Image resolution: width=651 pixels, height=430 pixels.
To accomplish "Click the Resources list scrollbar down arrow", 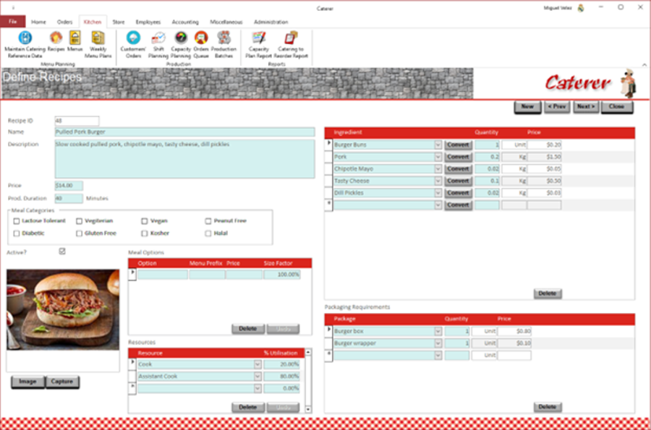I will 308,409.
